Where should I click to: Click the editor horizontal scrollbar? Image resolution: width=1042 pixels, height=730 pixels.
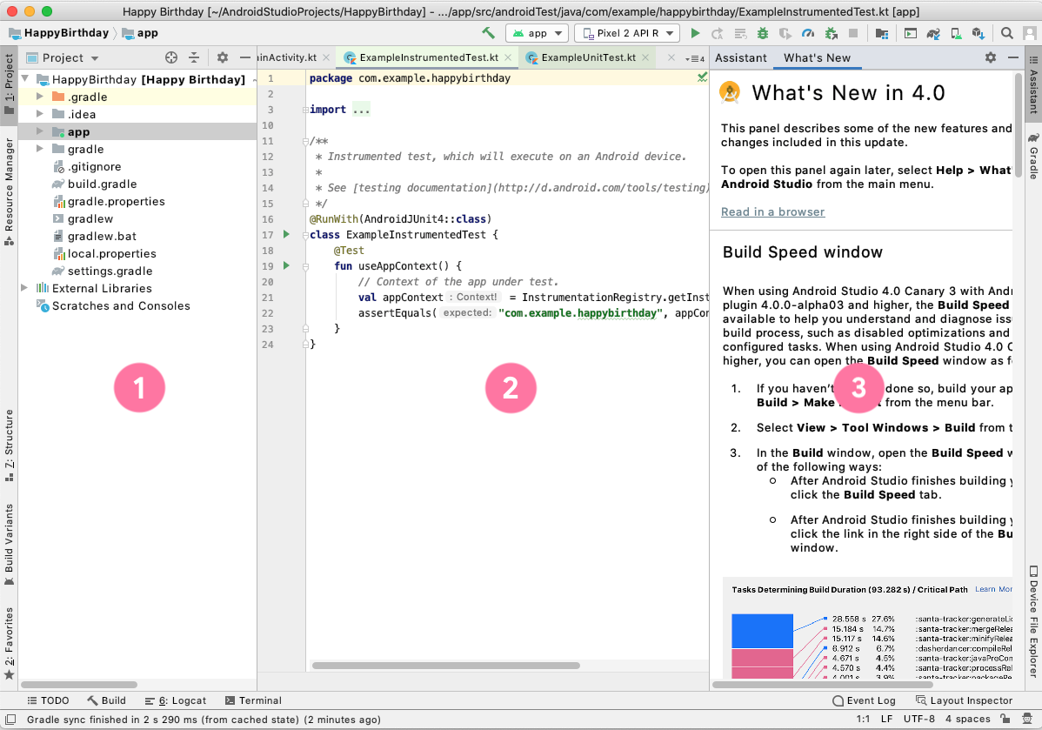click(445, 666)
